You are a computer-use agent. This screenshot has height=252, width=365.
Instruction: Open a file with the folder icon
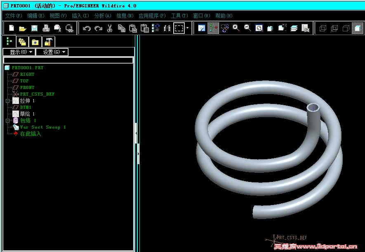click(23, 28)
